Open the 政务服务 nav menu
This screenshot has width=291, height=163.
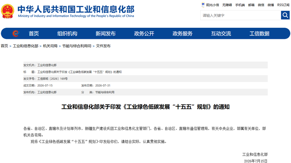pos(183,33)
